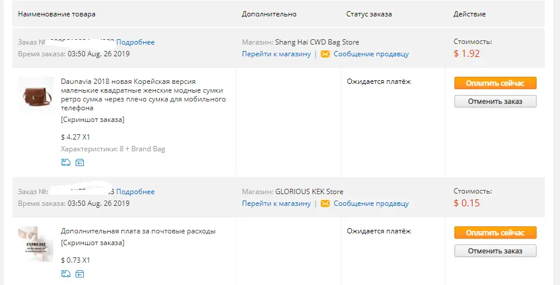Pay now for the $1.92 order
This screenshot has height=285, width=560.
coord(495,83)
